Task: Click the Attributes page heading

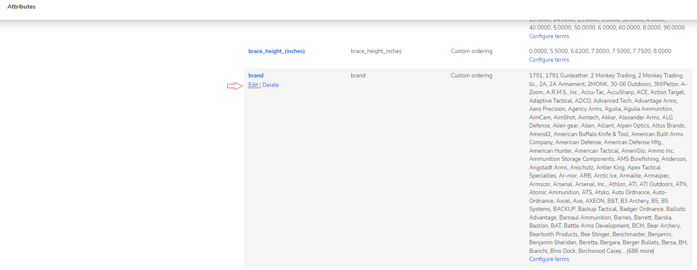Action: tap(21, 6)
